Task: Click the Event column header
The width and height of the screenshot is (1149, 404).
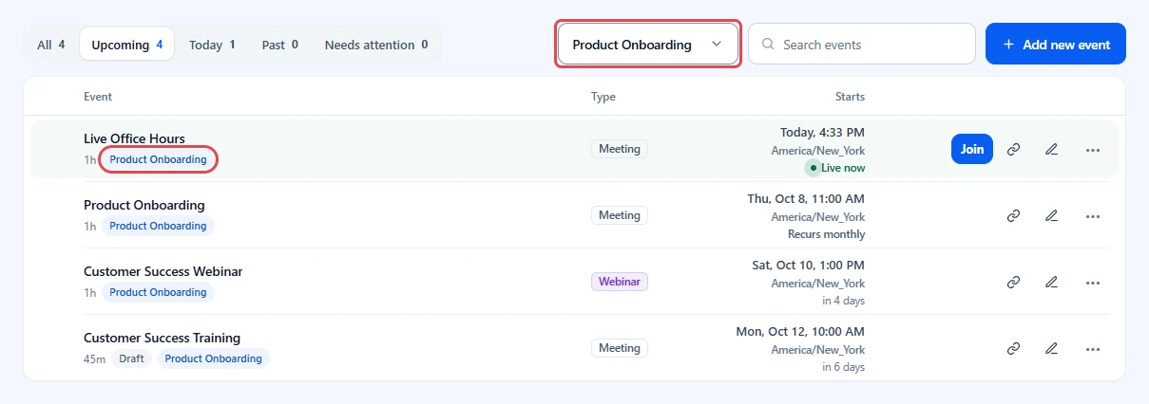Action: [x=98, y=97]
